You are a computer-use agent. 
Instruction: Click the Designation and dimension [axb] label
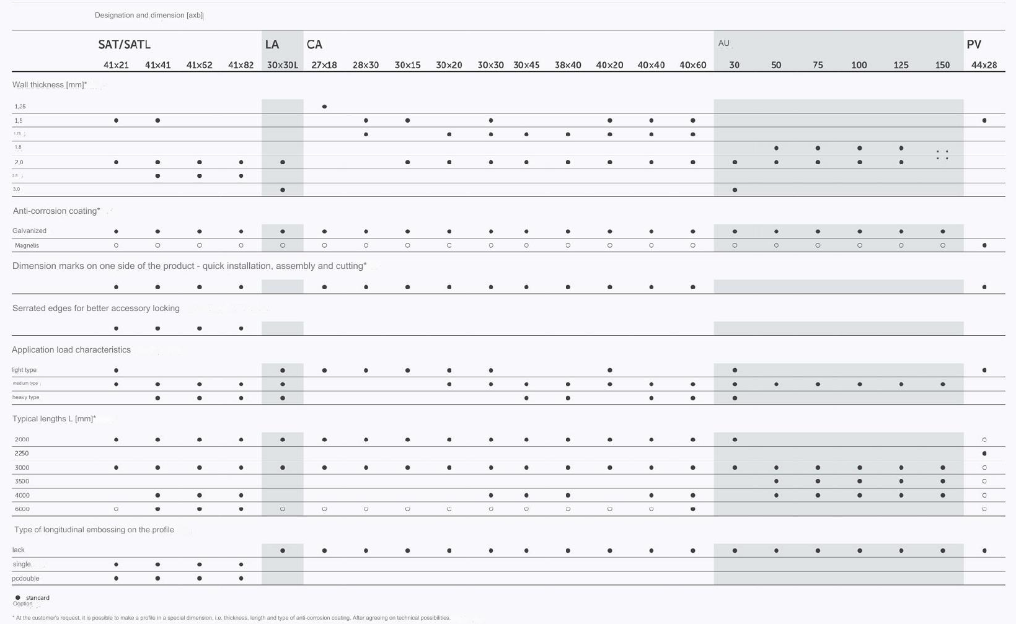[149, 15]
